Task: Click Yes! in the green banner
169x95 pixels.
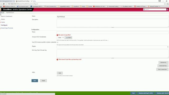Action: point(133,93)
